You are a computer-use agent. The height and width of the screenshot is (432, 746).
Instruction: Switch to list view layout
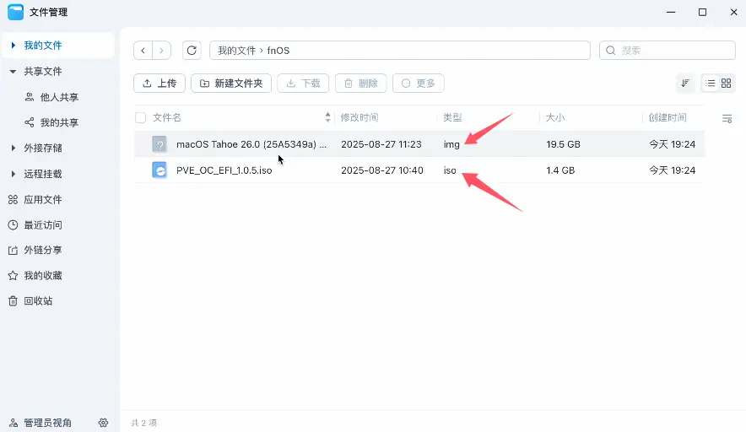coord(711,84)
